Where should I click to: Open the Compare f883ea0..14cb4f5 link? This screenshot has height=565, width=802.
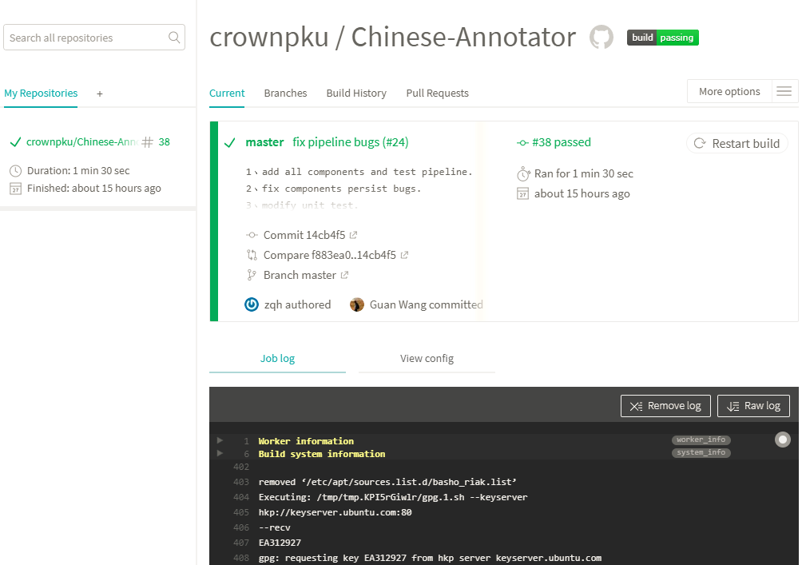pos(330,255)
